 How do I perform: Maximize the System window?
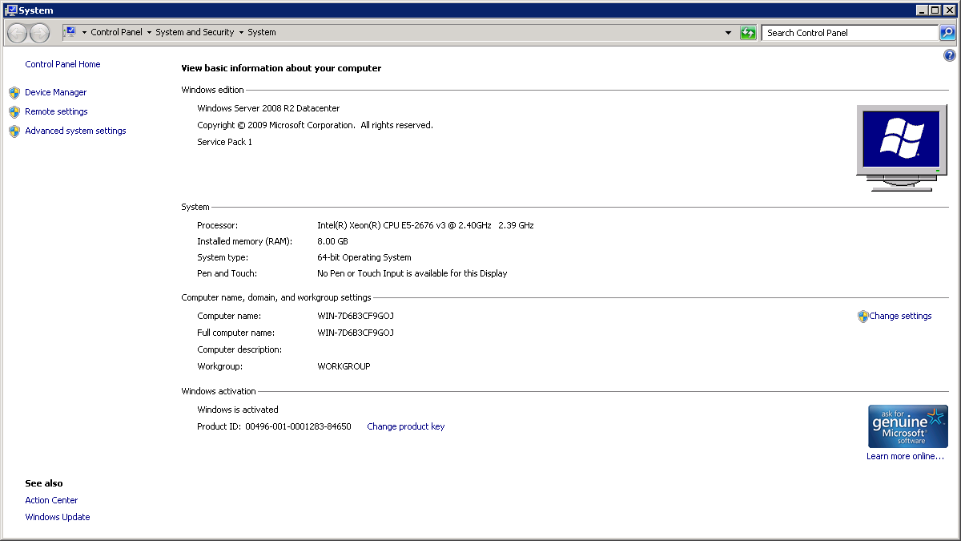935,10
